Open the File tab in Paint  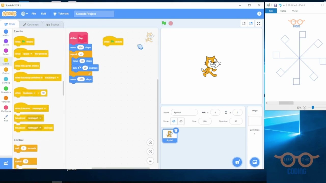pyautogui.click(x=271, y=11)
